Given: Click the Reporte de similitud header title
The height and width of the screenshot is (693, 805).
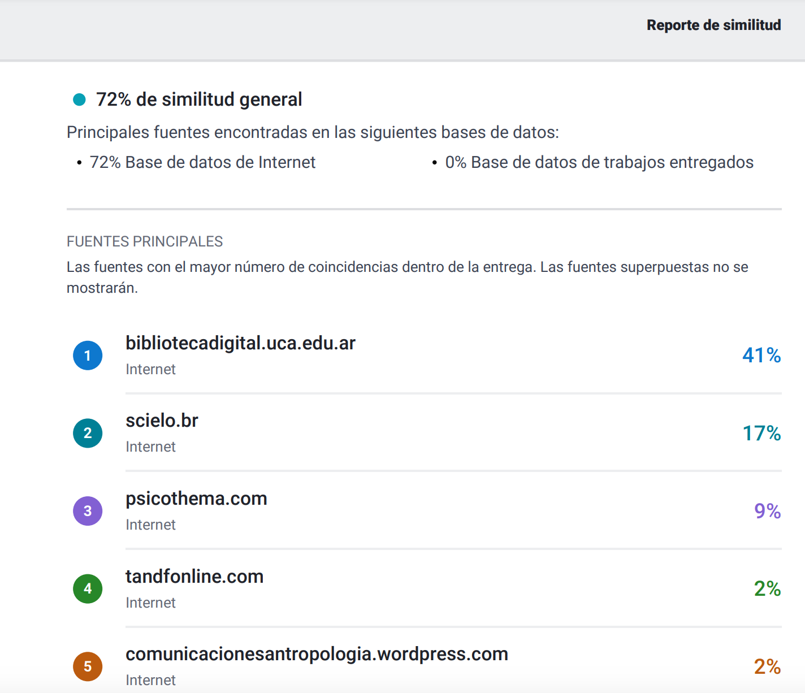Looking at the screenshot, I should tap(713, 25).
